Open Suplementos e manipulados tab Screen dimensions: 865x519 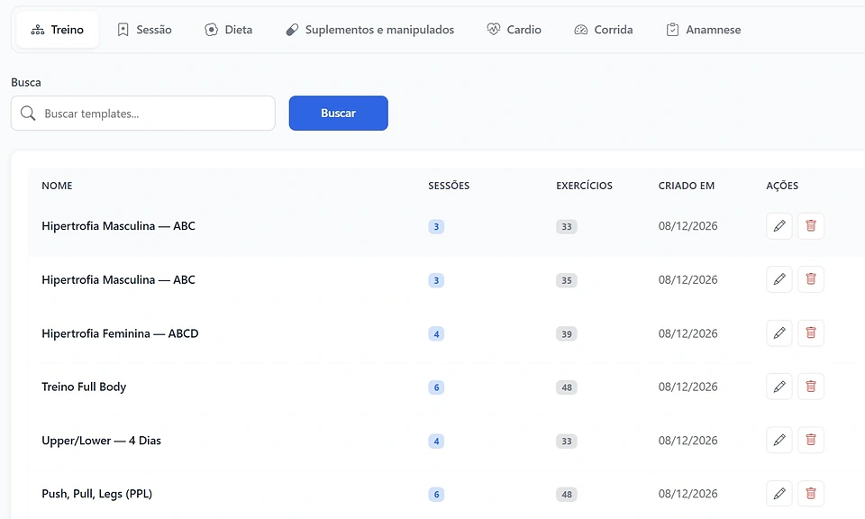369,30
